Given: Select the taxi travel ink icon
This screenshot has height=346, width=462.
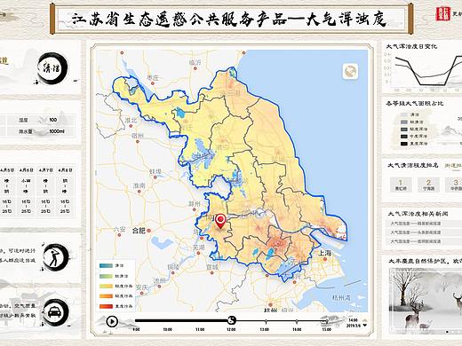Looking at the screenshot, I should point(56,312).
